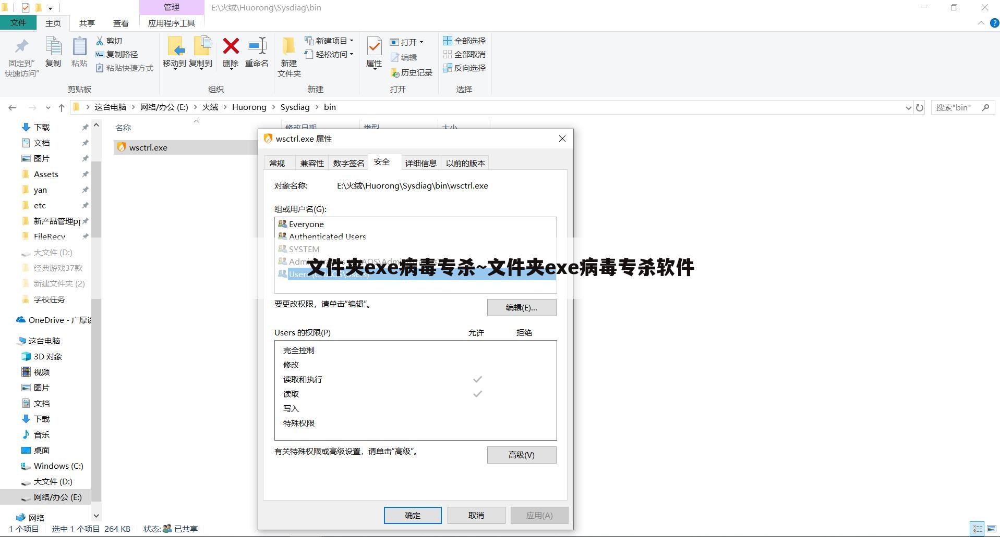1000x537 pixels.
Task: Open 桌面 (Desktop) in navigation pane
Action: tap(42, 451)
